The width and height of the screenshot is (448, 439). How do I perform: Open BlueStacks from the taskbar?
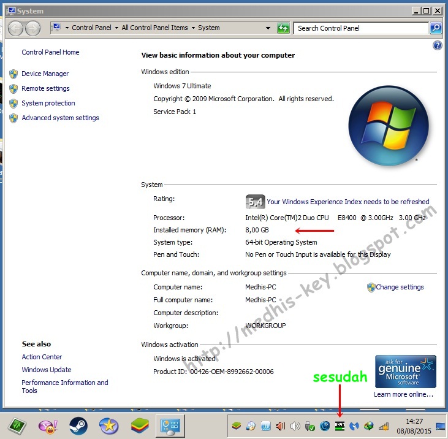pyautogui.click(x=140, y=426)
